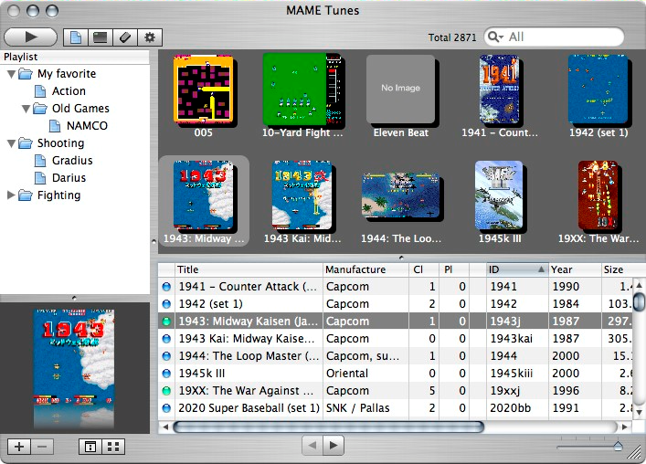This screenshot has height=464, width=646.
Task: Collapse the Old Games folder
Action: click(26, 109)
